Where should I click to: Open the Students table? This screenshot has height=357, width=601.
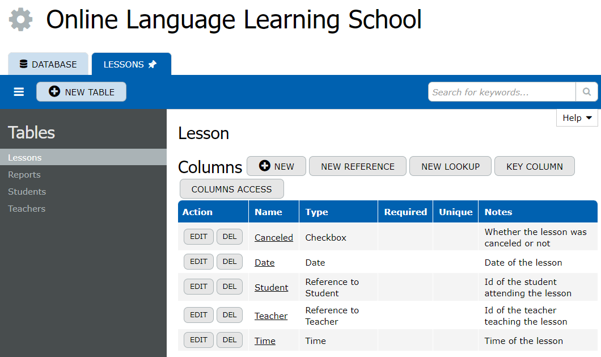tap(27, 192)
